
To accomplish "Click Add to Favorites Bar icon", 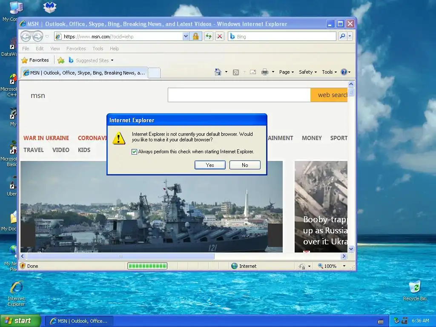I will pyautogui.click(x=61, y=60).
